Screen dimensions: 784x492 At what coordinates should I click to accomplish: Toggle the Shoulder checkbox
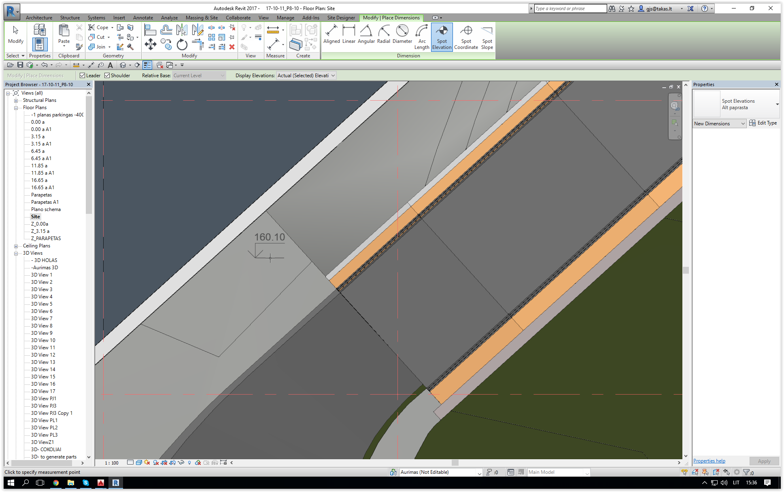(107, 76)
